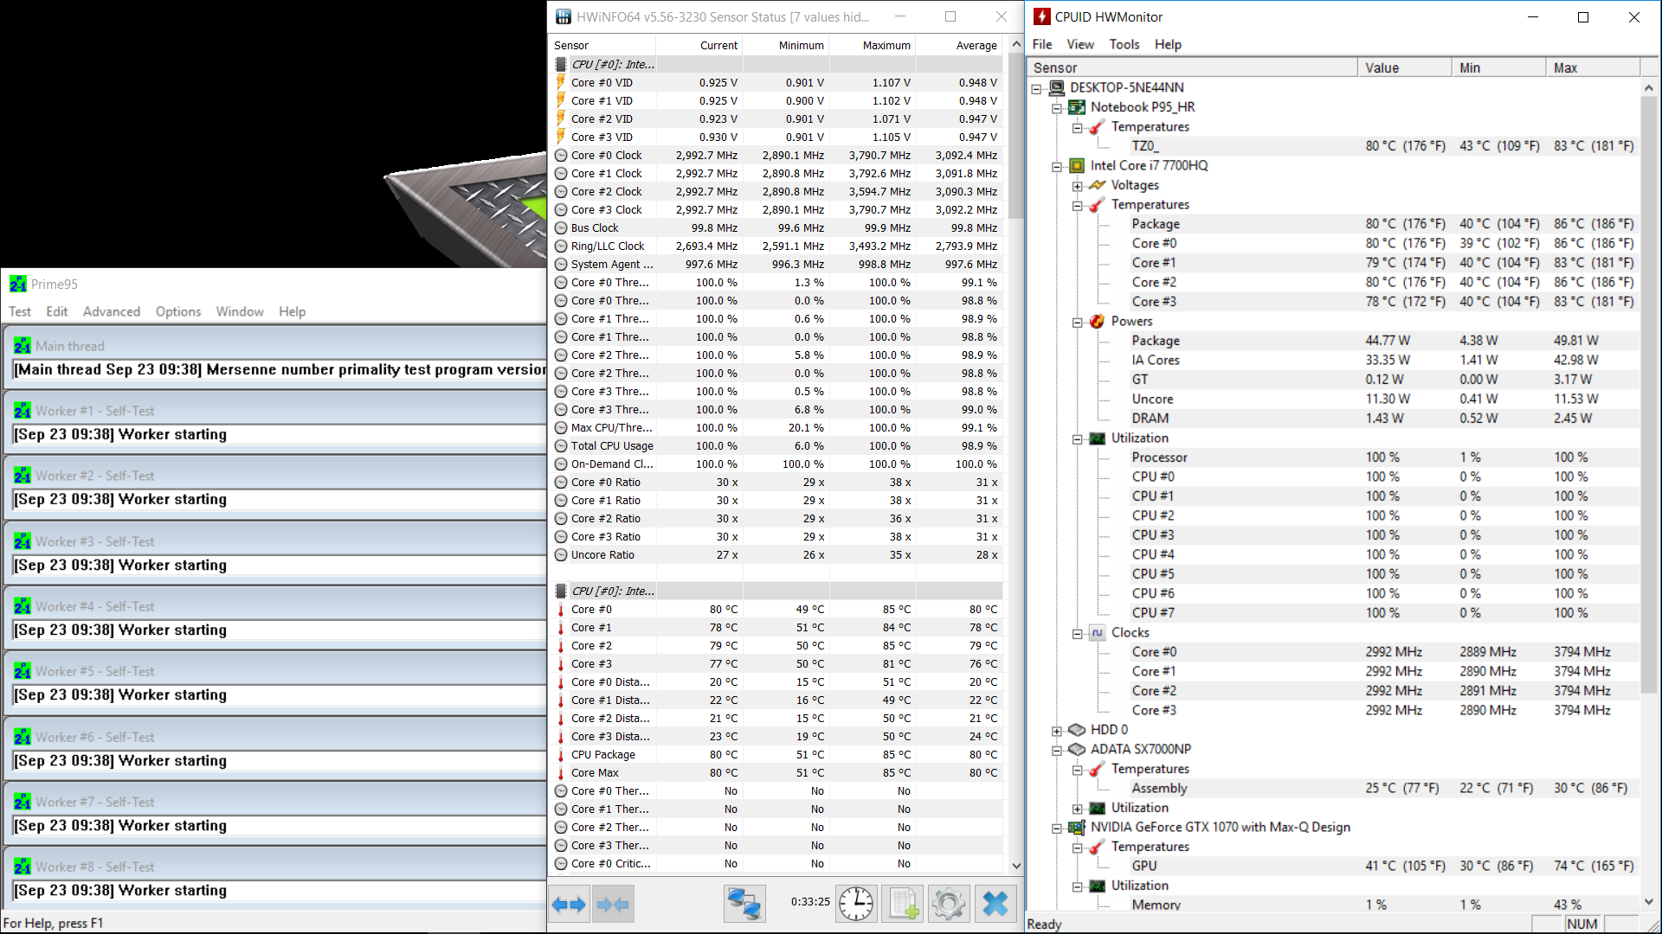Collapse the NVIDIA GeForce GTX 1070 node
The image size is (1662, 934).
coord(1057,828)
